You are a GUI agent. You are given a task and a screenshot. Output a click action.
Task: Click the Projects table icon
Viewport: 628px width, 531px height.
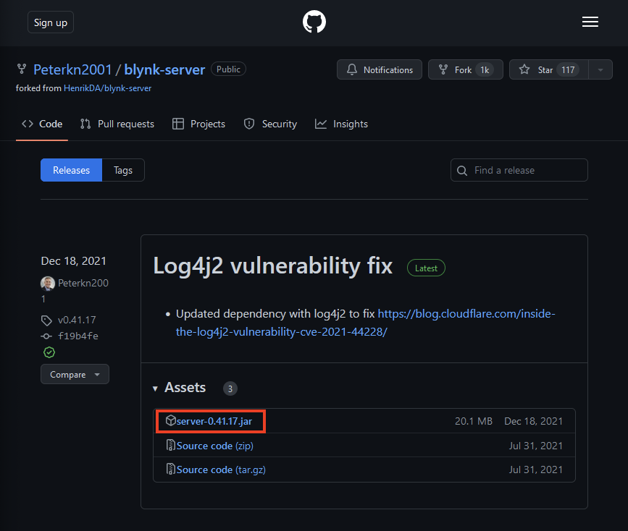point(178,124)
